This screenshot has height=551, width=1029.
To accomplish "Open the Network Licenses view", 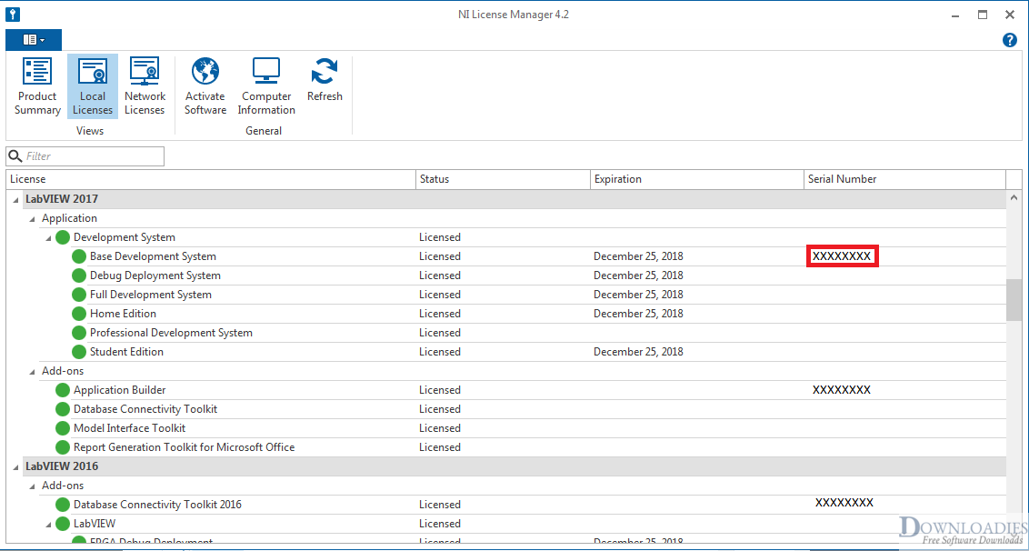I will tap(145, 86).
